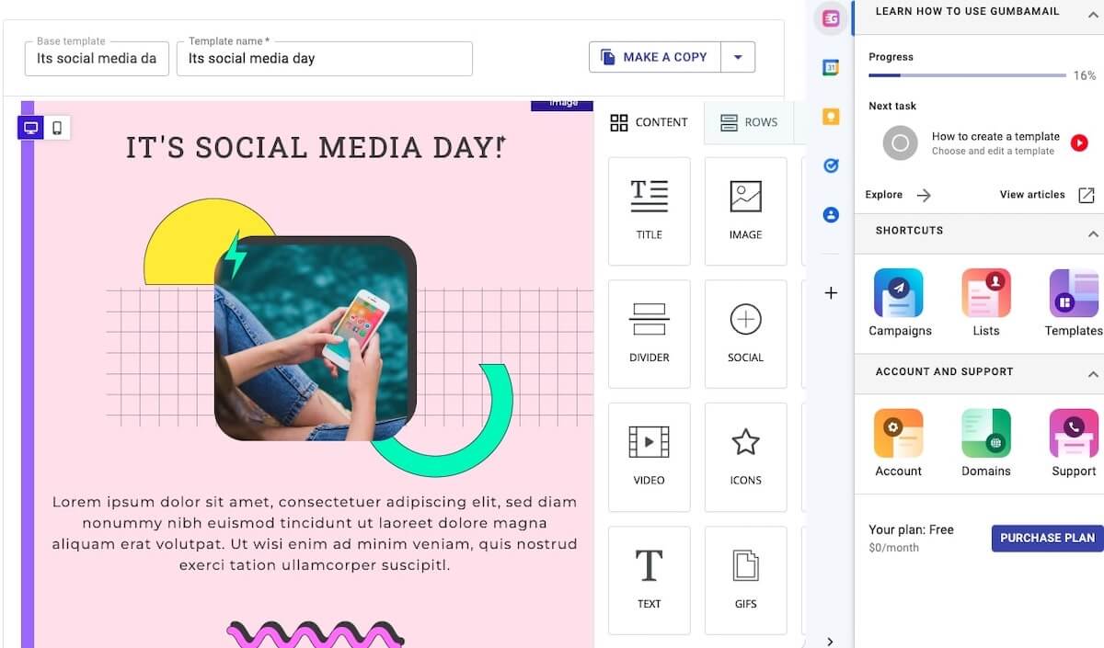
Task: Mark 'How to create a template' task circle
Action: [x=901, y=143]
